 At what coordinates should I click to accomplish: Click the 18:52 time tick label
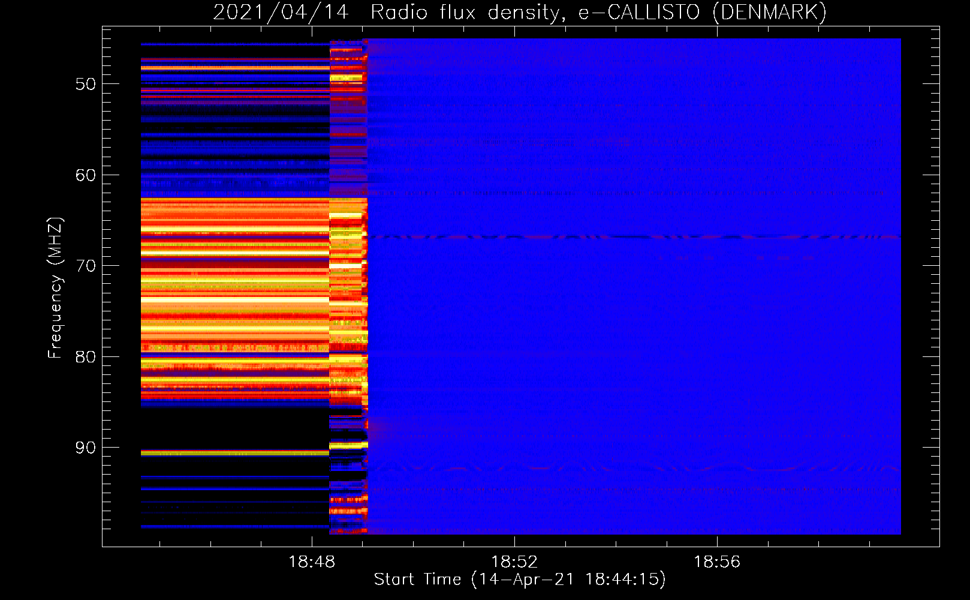coord(514,562)
